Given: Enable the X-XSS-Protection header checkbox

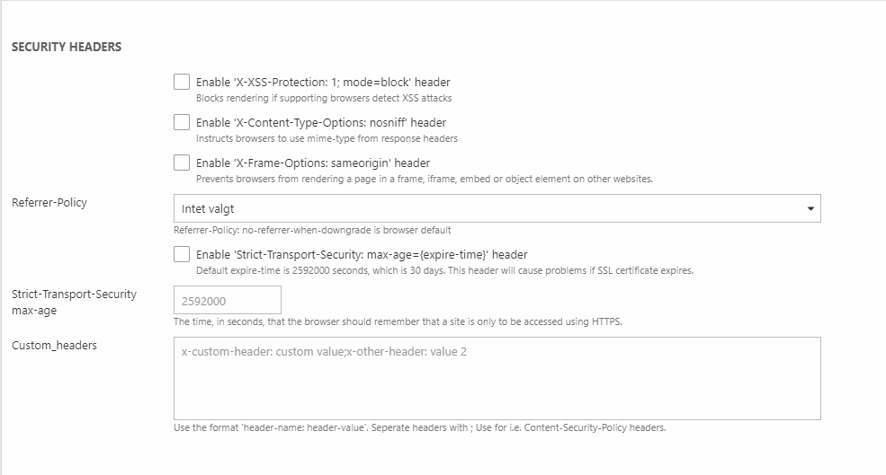Looking at the screenshot, I should (182, 82).
